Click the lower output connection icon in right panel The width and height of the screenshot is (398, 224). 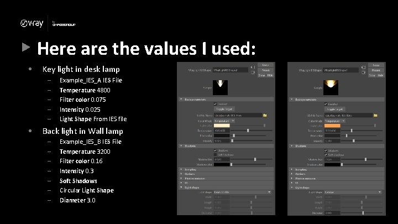[x=363, y=72]
